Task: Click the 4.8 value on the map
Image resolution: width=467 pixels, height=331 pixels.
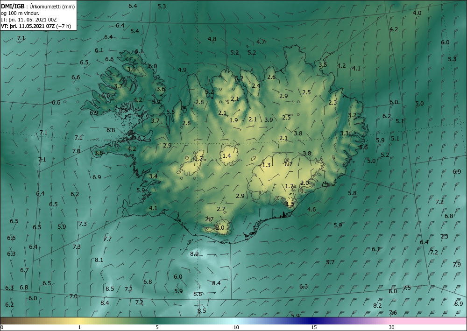Action: click(x=212, y=39)
